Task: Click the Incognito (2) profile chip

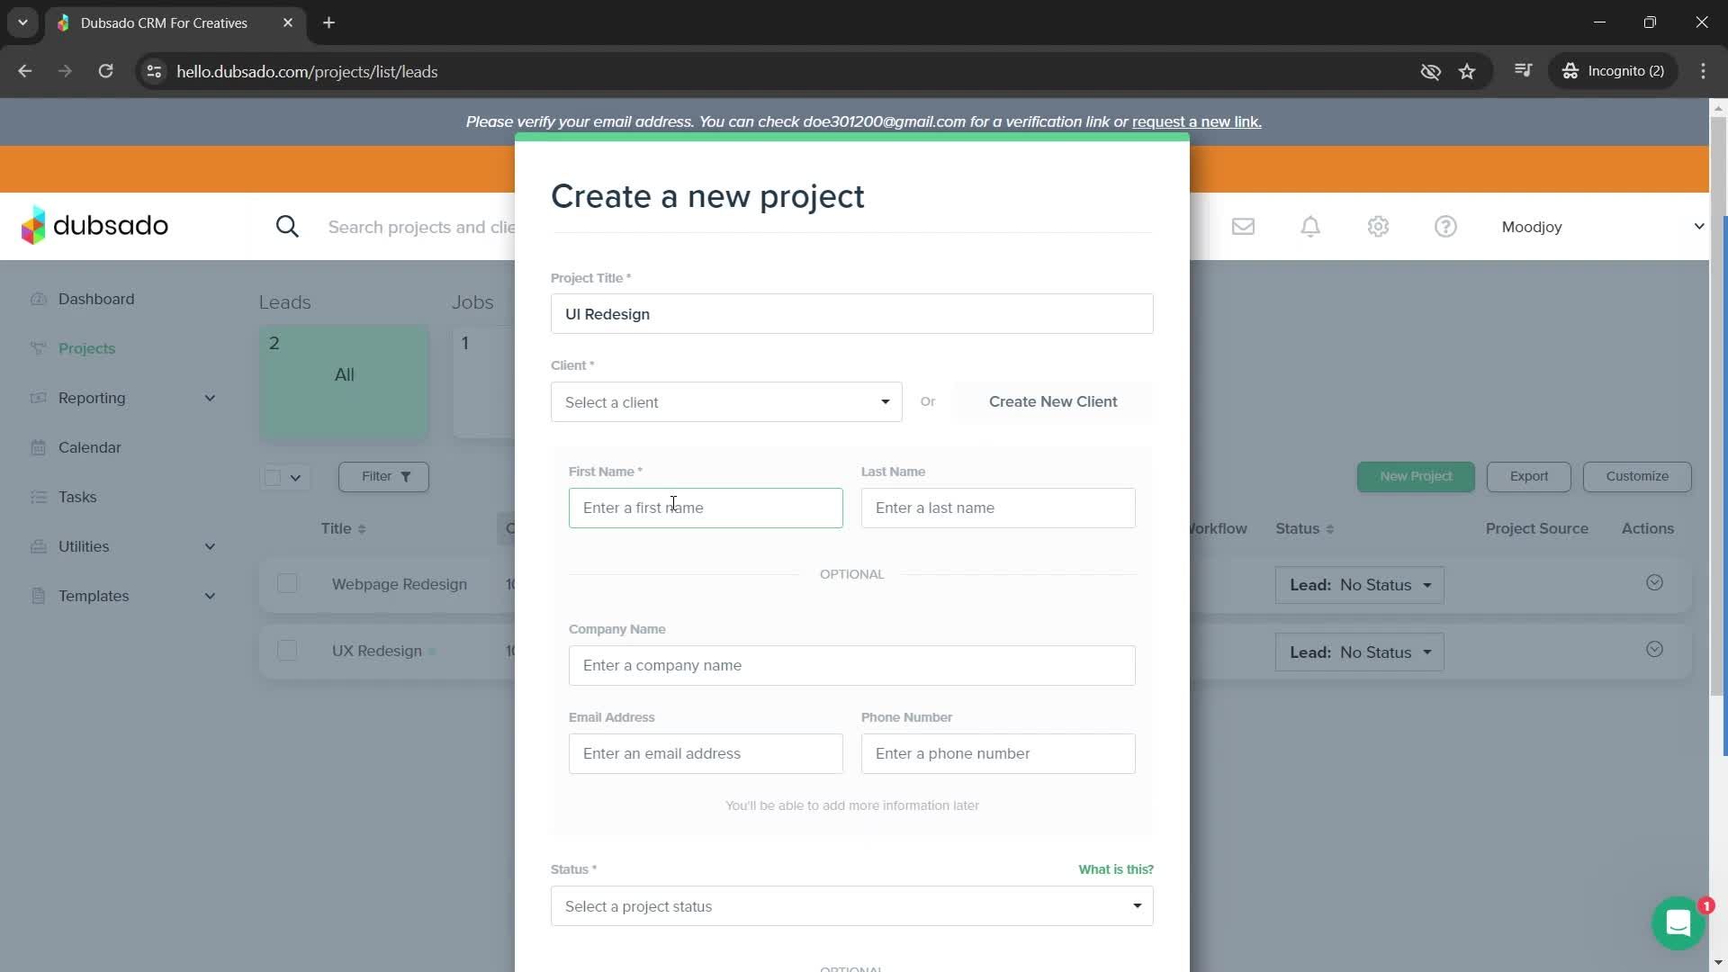Action: point(1613,71)
